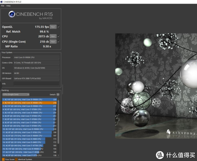Viewport: 197px width, 161px height.
Task: Select ranking row 18 i7-3770 scoring 138
Action: [30, 155]
